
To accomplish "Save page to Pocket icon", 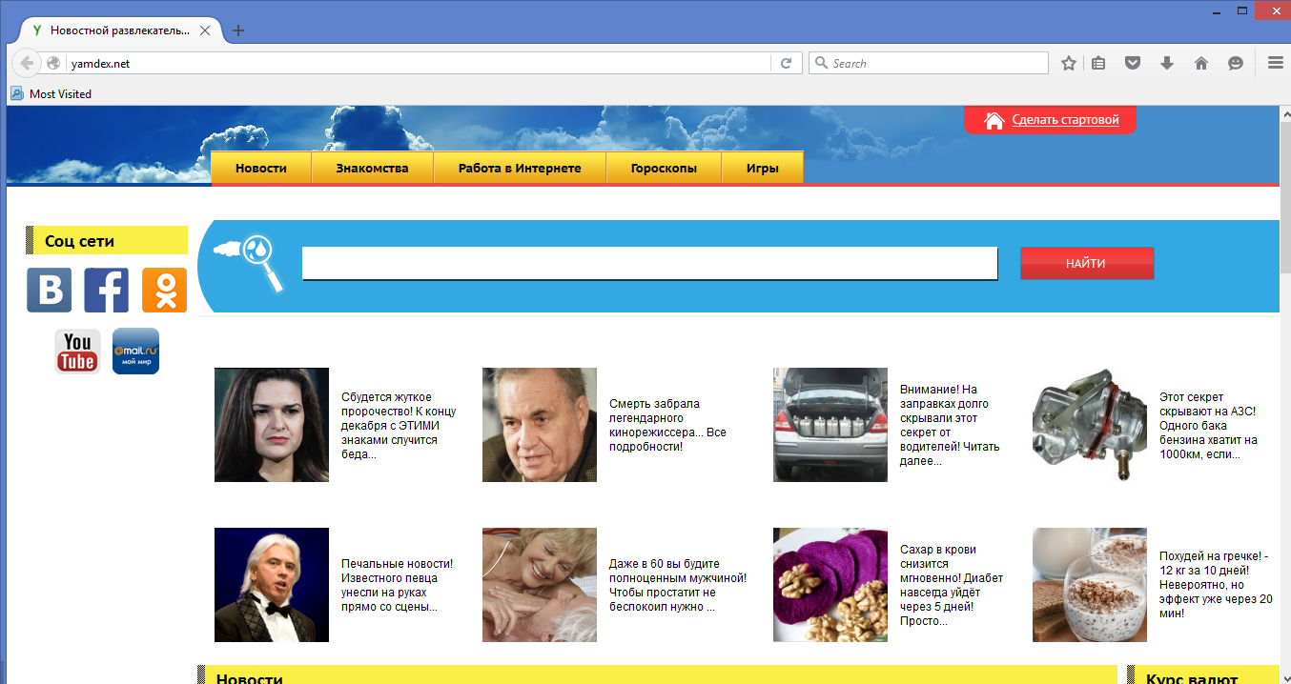I will tap(1133, 63).
